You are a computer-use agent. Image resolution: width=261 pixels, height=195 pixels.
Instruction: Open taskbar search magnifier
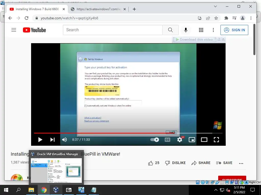tap(18, 190)
